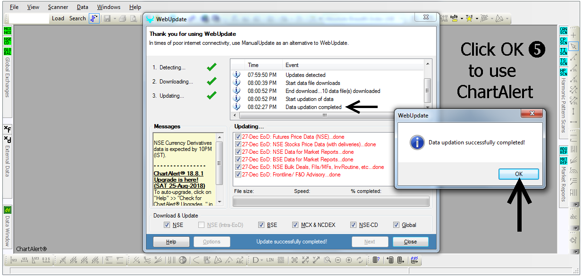
Task: Click the print preview icon in top toolbar
Action: (x=134, y=18)
